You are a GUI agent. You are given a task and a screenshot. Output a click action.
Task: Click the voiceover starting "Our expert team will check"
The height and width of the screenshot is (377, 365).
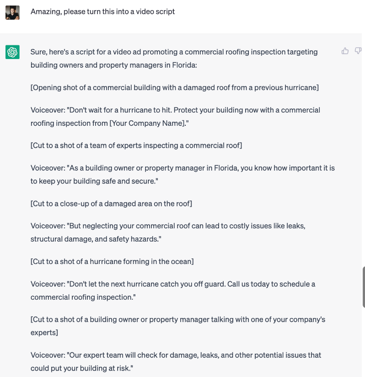(176, 355)
